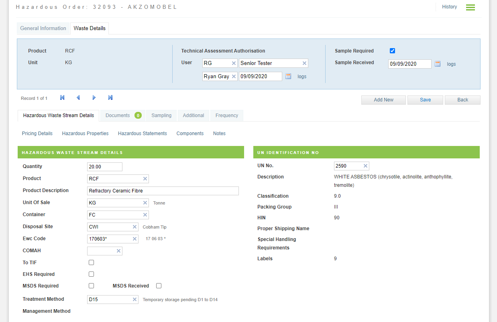Jump to the last record
Screen dimensions: 497x322
[x=110, y=97]
